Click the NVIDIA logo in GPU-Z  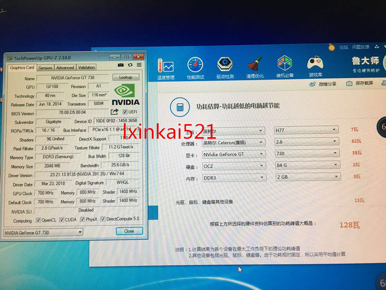125,95
